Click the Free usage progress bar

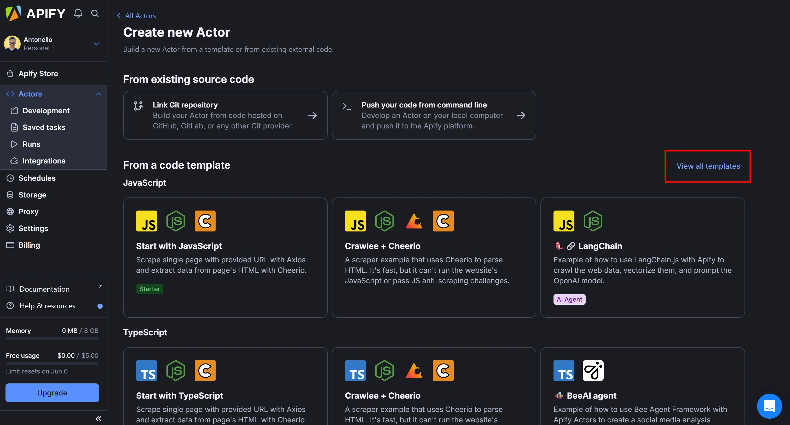52,364
